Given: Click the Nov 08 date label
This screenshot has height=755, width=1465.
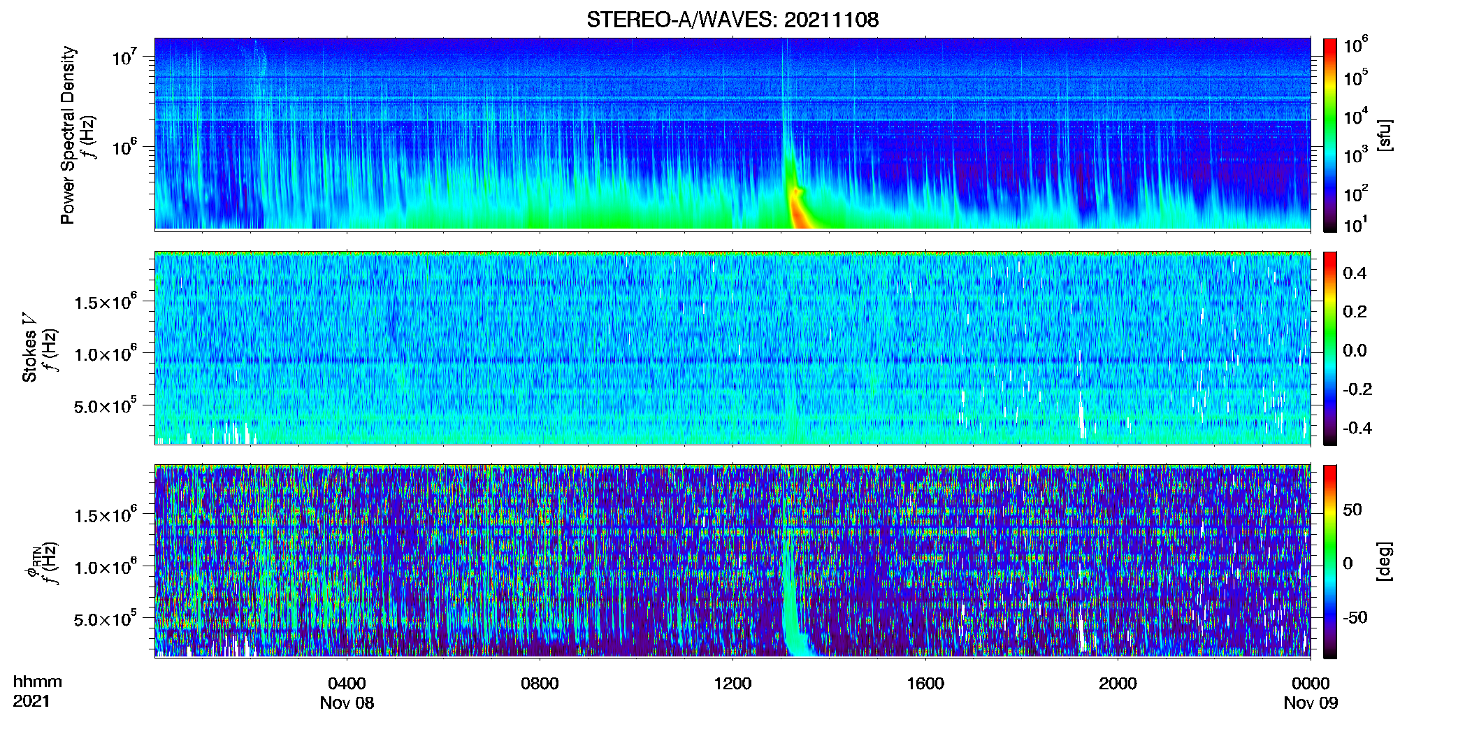Looking at the screenshot, I should point(347,703).
